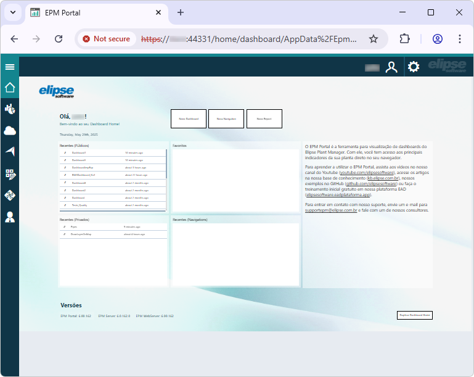Click the New Navigation button
The height and width of the screenshot is (377, 474).
[x=226, y=118]
